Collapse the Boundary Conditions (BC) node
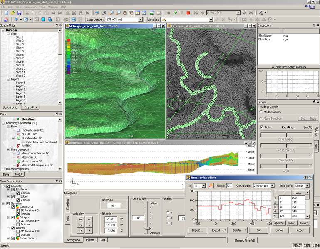 point(3,123)
